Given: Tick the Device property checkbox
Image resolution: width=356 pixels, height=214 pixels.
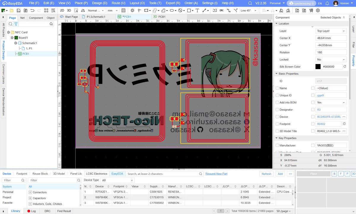Looking at the screenshot, I should coord(277,117).
